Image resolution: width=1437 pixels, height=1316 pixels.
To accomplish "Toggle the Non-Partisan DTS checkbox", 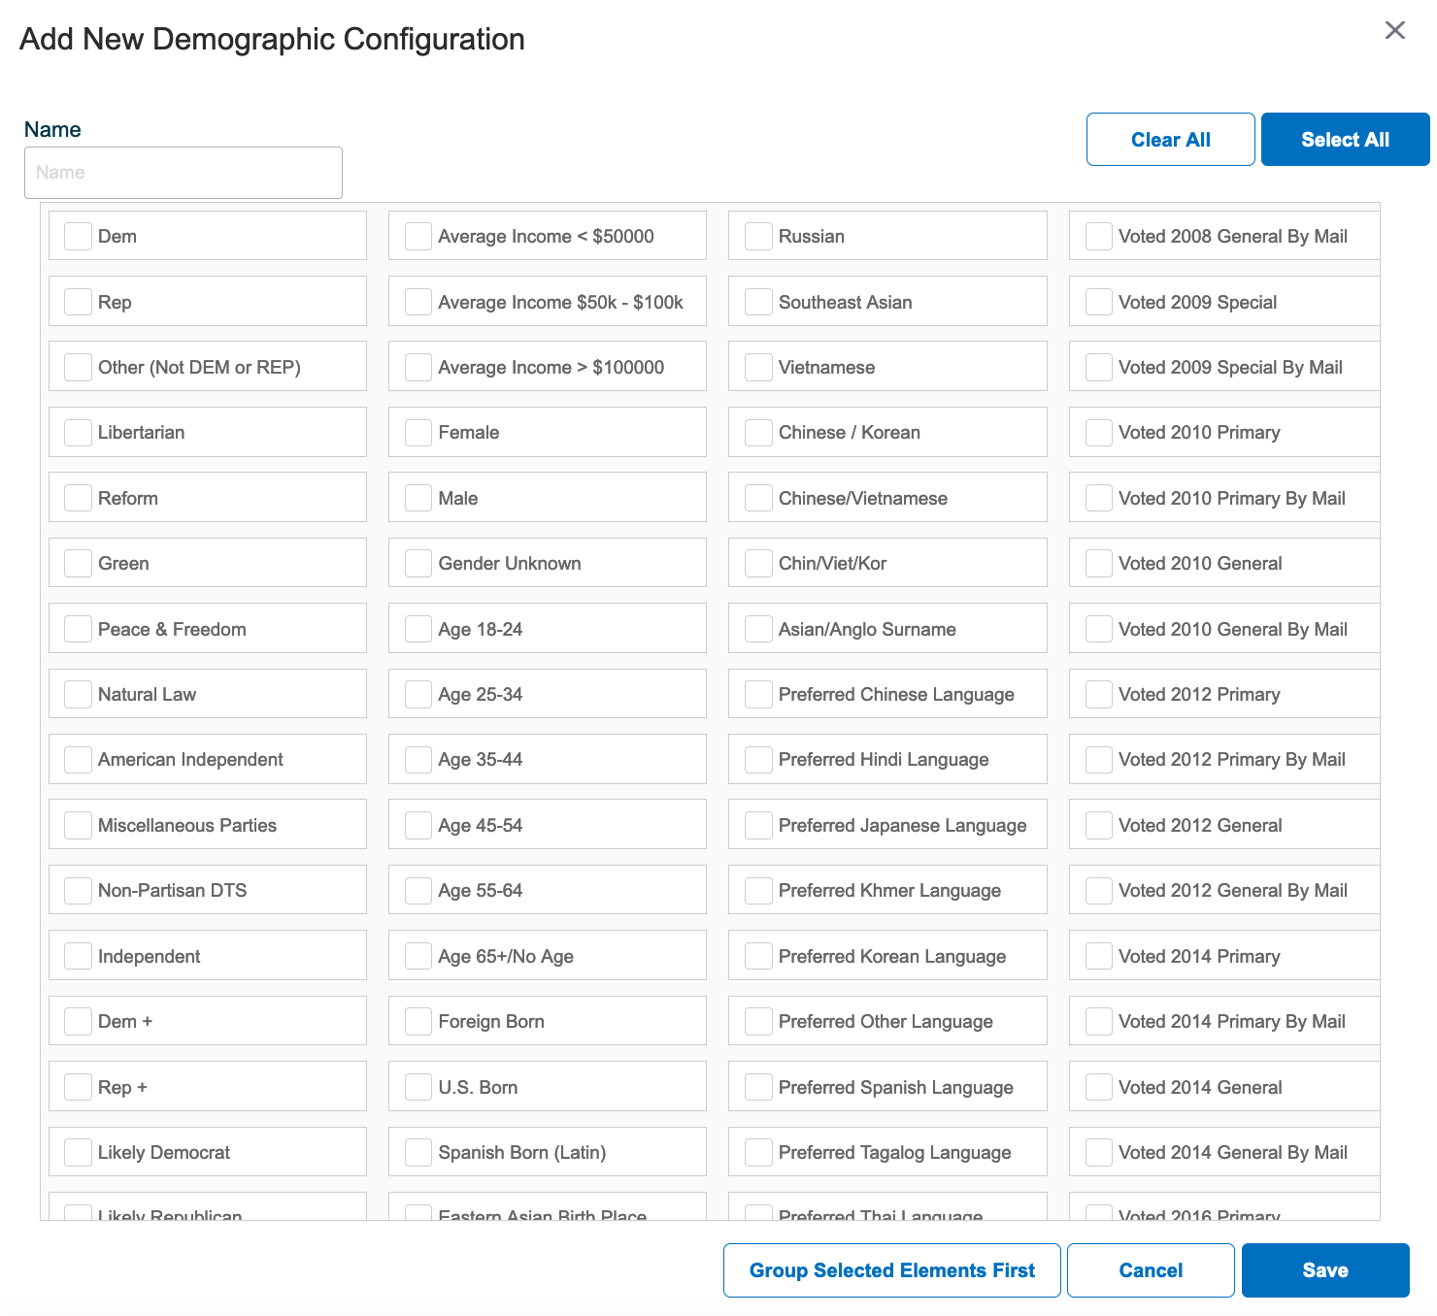I will tap(78, 890).
